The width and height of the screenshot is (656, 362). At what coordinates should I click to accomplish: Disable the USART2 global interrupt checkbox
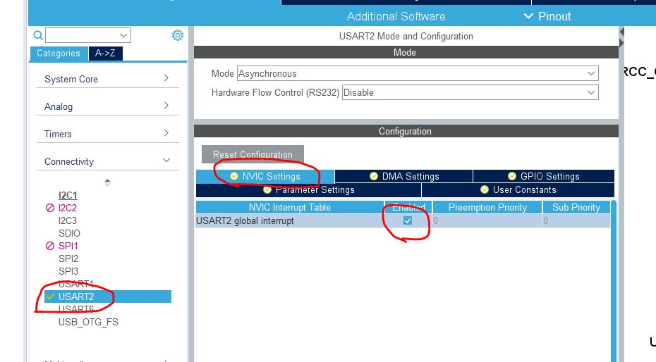408,220
